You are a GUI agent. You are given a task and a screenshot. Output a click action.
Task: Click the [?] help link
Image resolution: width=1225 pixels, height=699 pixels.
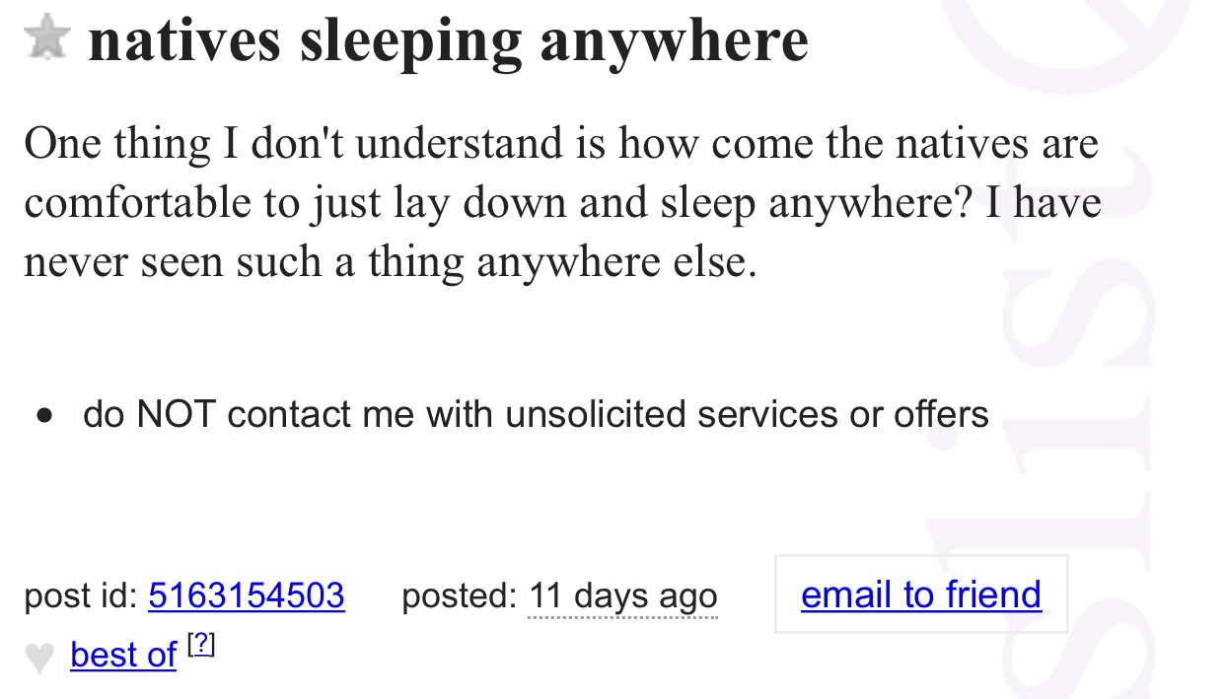click(x=200, y=646)
